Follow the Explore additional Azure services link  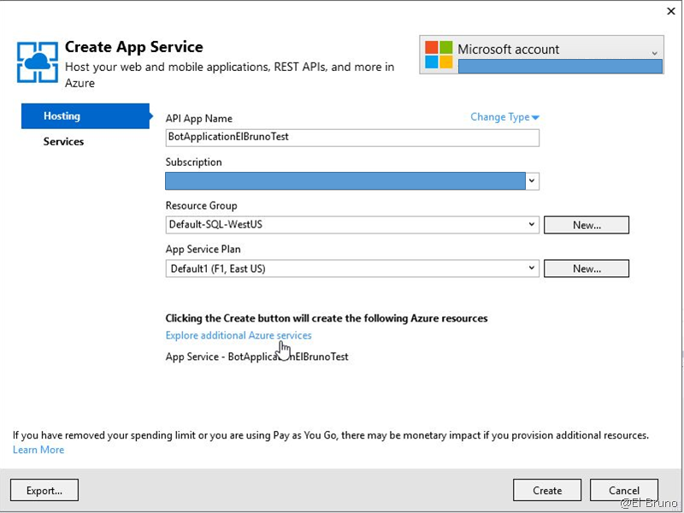click(x=239, y=336)
